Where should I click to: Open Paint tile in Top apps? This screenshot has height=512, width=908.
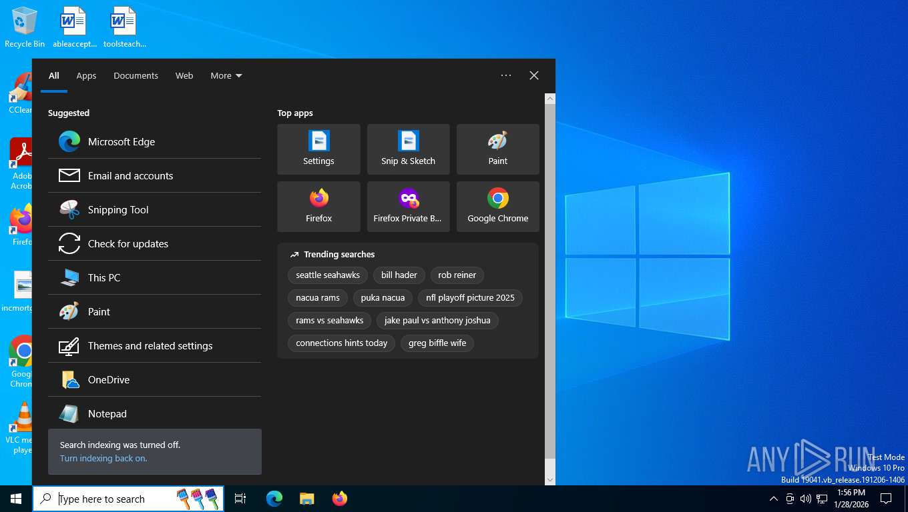pyautogui.click(x=497, y=149)
